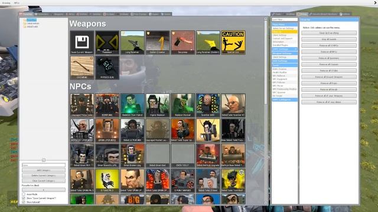Spawn the yellow G-Toilet Mk.3 NPC
Screen dimensions: 378x212
coord(107,181)
